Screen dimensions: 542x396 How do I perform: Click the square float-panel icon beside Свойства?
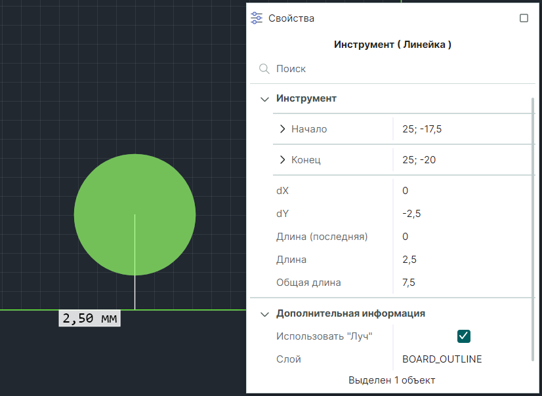coord(524,18)
